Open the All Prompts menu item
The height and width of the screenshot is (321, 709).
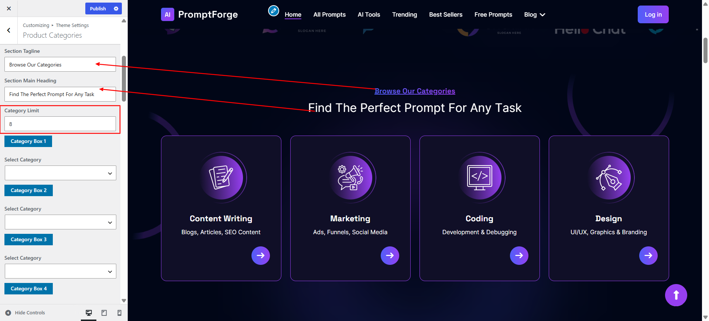(x=329, y=15)
